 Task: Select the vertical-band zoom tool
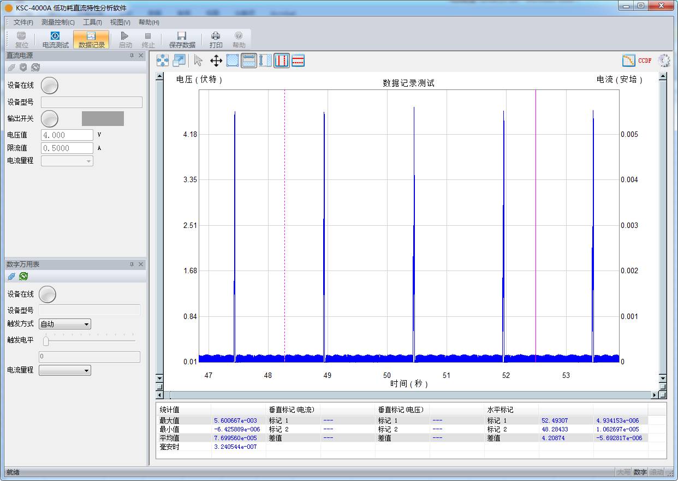point(265,61)
